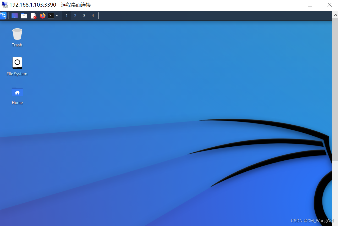Click the Show Desktop panel icon
This screenshot has width=338, height=226.
pyautogui.click(x=15, y=16)
